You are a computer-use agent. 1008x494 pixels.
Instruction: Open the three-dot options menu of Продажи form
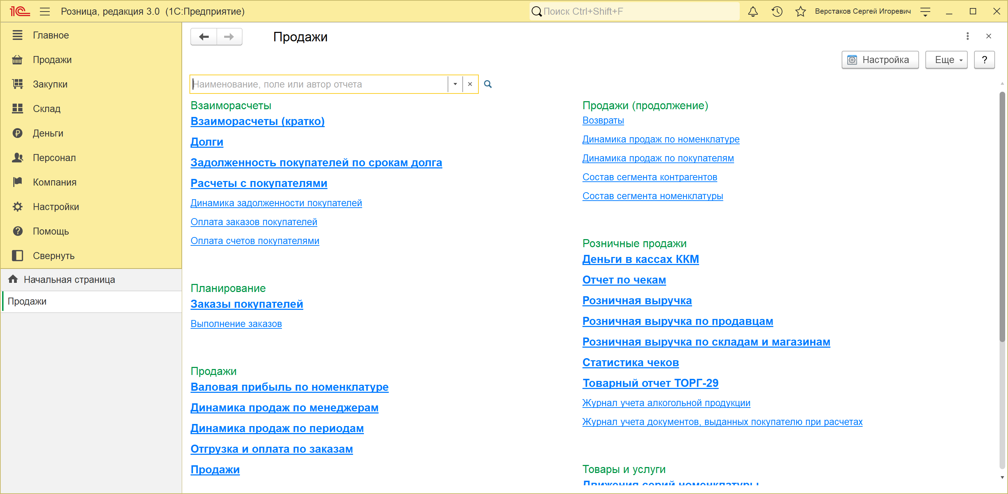(967, 36)
